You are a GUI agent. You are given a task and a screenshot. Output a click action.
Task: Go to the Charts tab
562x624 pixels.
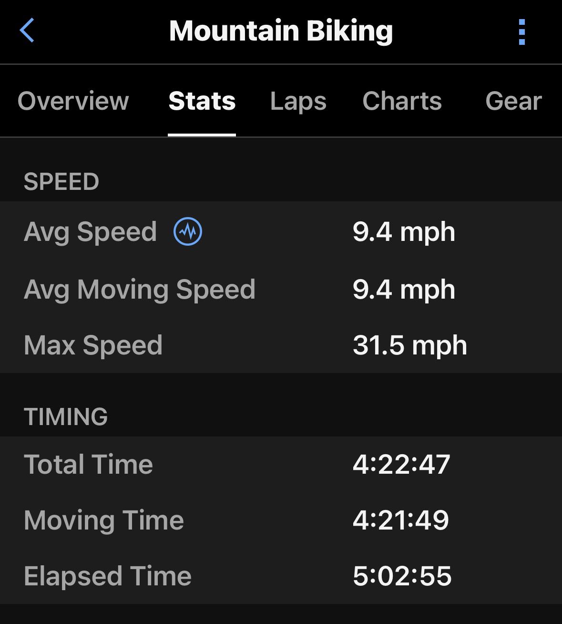[x=402, y=101]
